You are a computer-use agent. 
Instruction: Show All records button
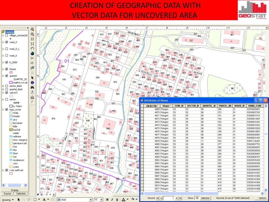(197, 198)
